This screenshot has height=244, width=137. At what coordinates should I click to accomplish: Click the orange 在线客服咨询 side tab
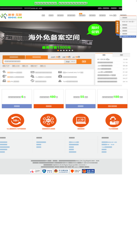point(117,27)
